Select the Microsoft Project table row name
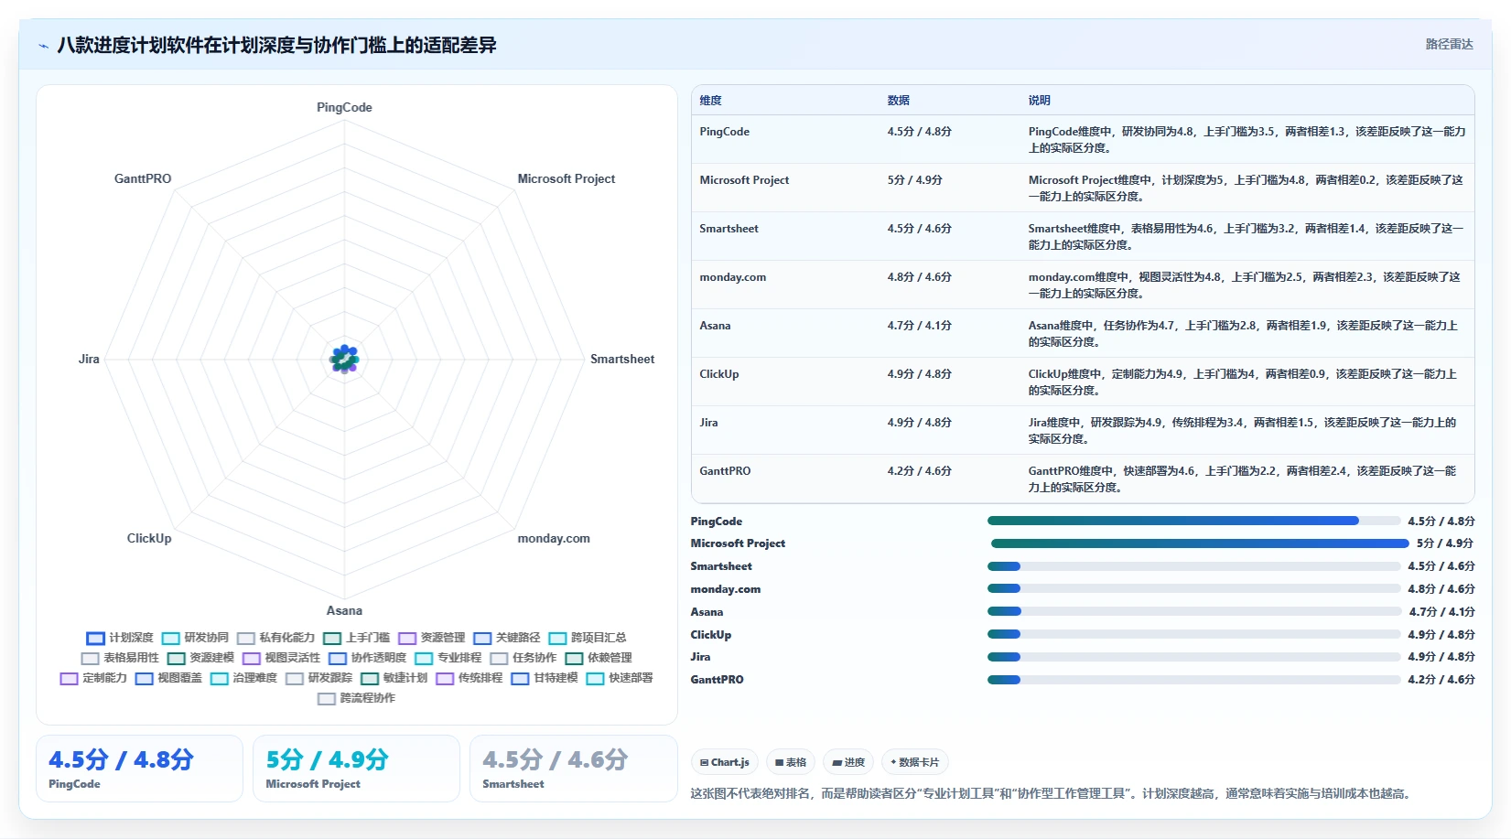This screenshot has width=1511, height=839. 744,180
